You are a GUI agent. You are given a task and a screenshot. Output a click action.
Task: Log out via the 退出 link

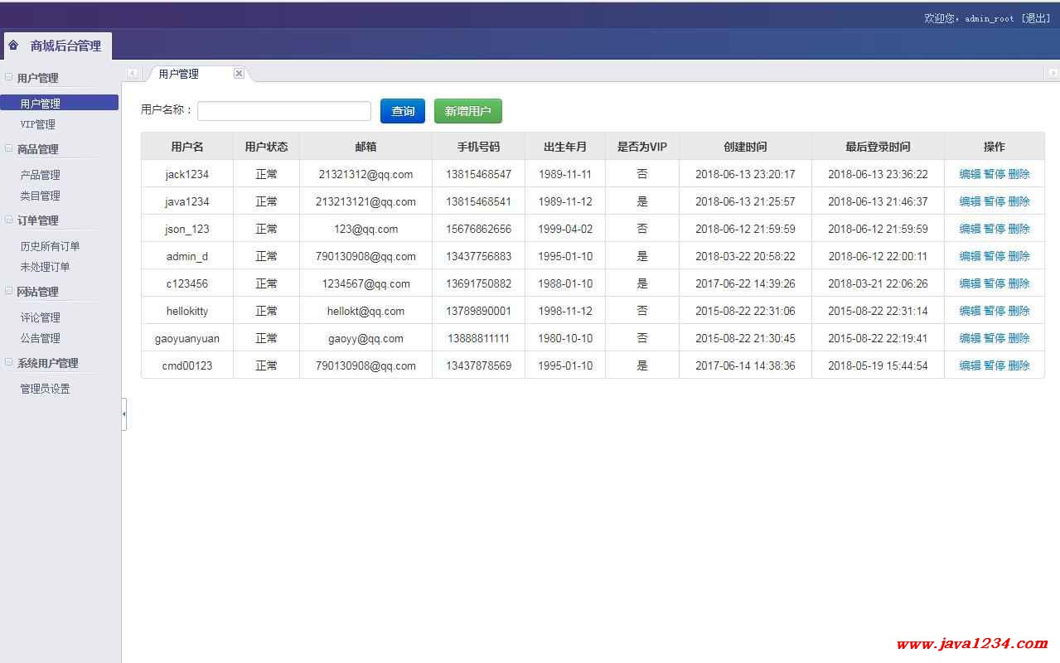(1037, 18)
